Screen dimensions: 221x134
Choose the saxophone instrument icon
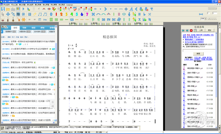coord(18,20)
